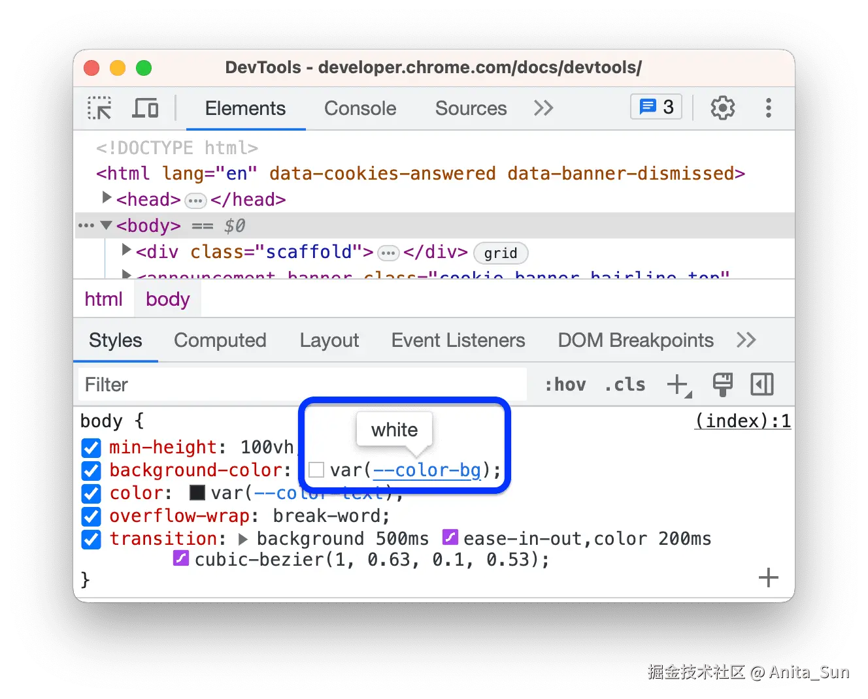Edit the break-word value
The image size is (868, 699).
point(326,516)
